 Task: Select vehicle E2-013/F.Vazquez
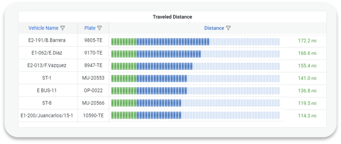47,66
